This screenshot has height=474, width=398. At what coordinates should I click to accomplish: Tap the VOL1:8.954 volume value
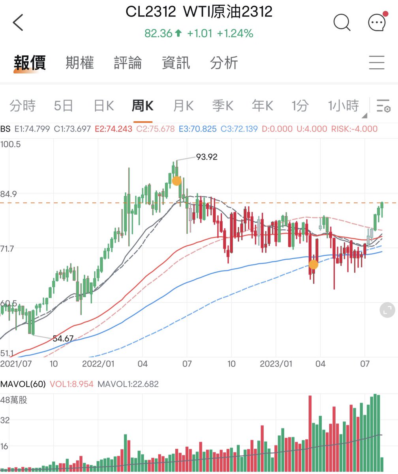click(x=71, y=384)
